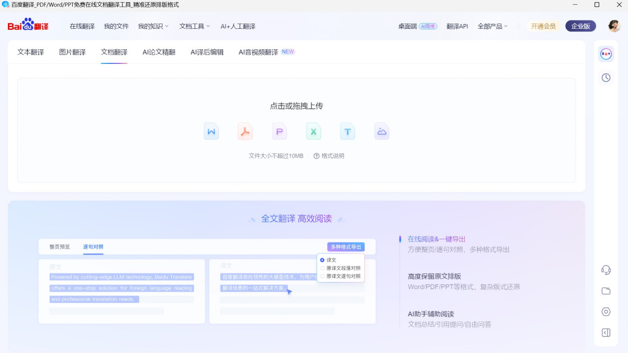Click the AI assistant icon in sidebar
Screen dimensions: 628x353
pos(605,54)
